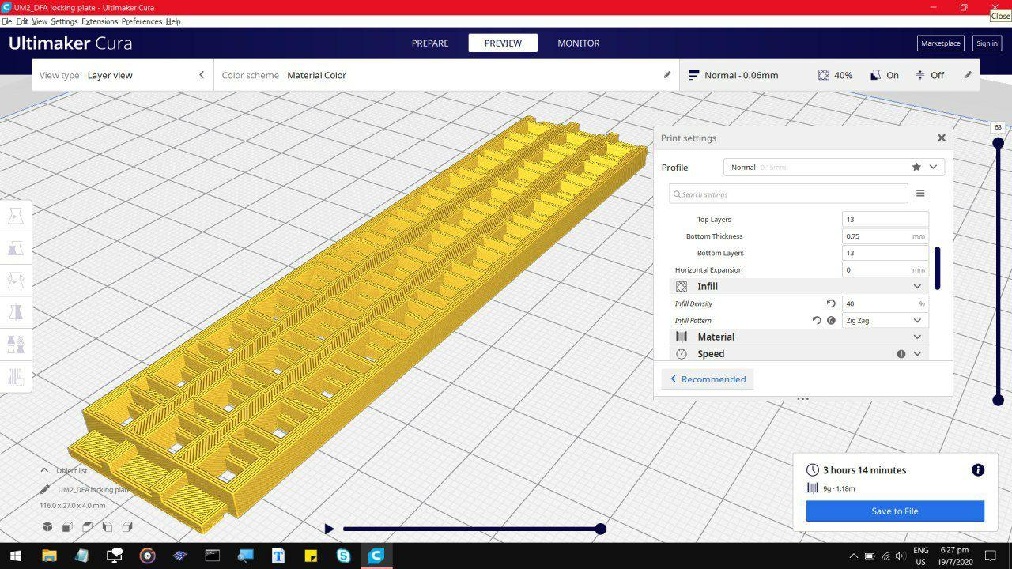This screenshot has width=1012, height=569.
Task: Open Per Model Settings tool
Action: click(x=15, y=345)
